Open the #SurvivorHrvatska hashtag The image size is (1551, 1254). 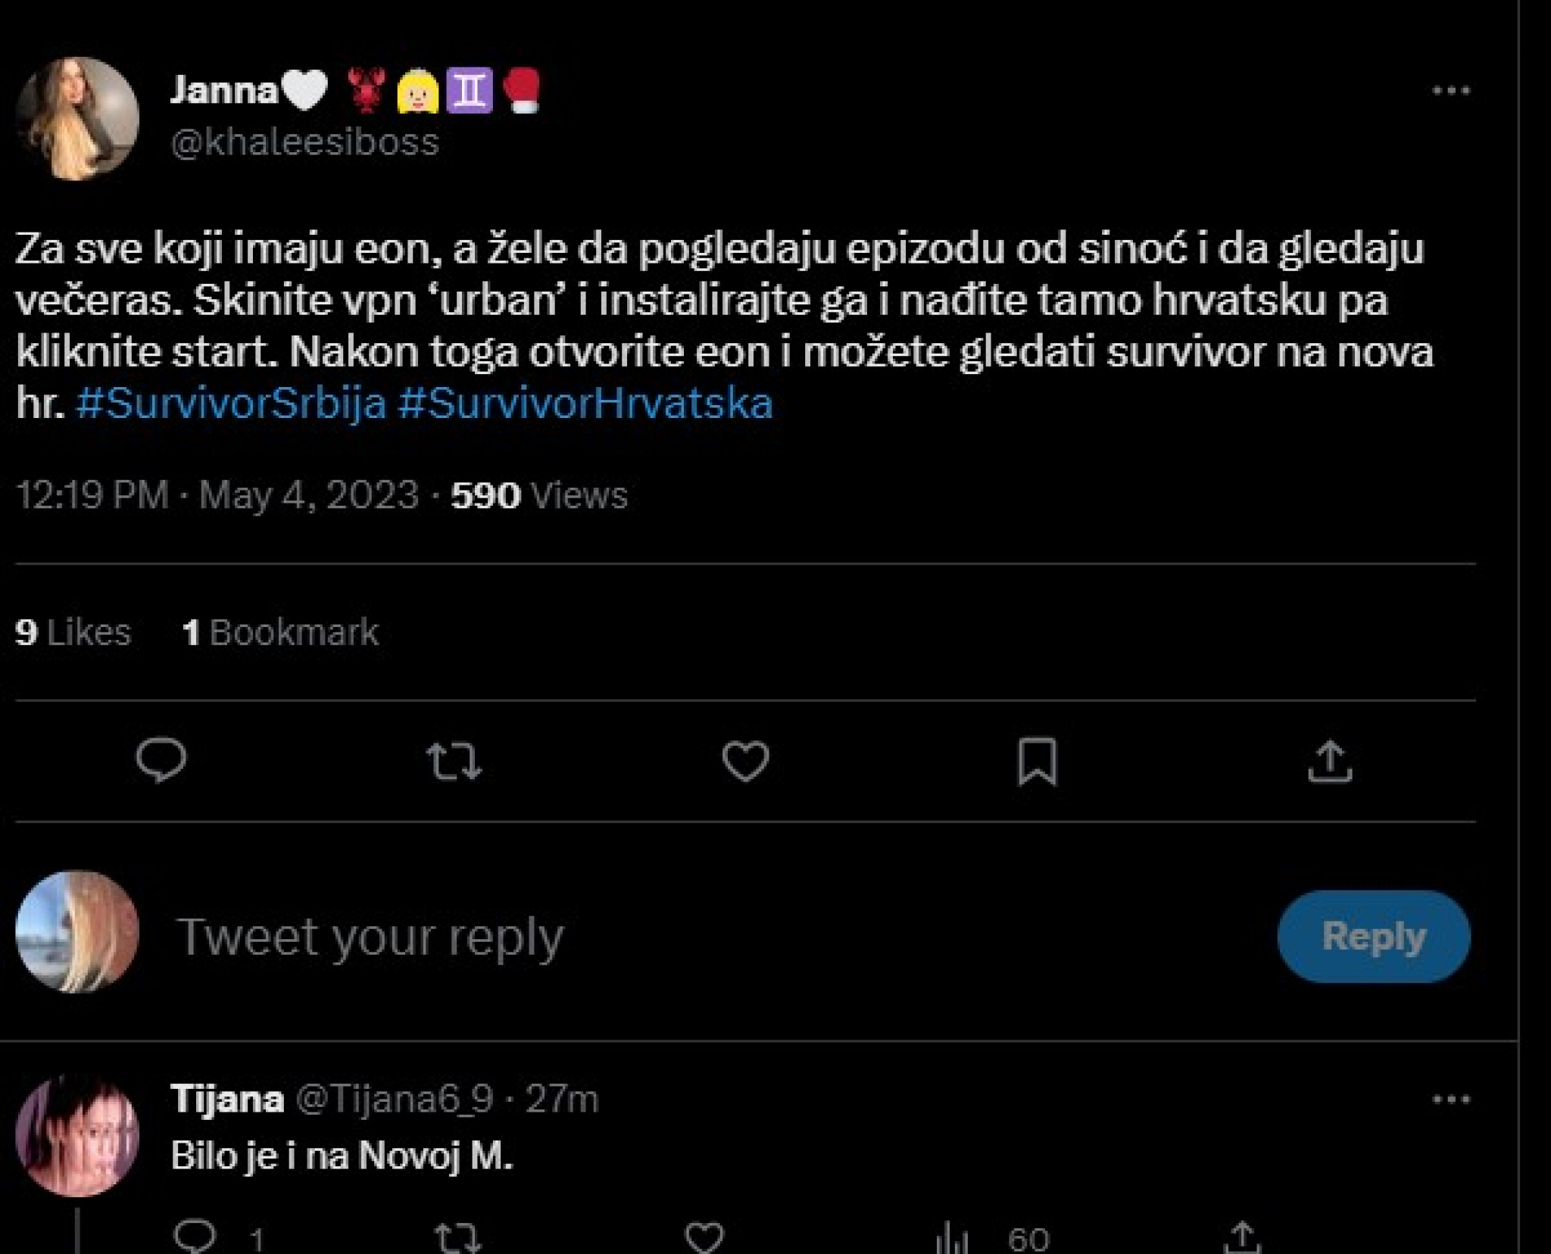point(585,404)
